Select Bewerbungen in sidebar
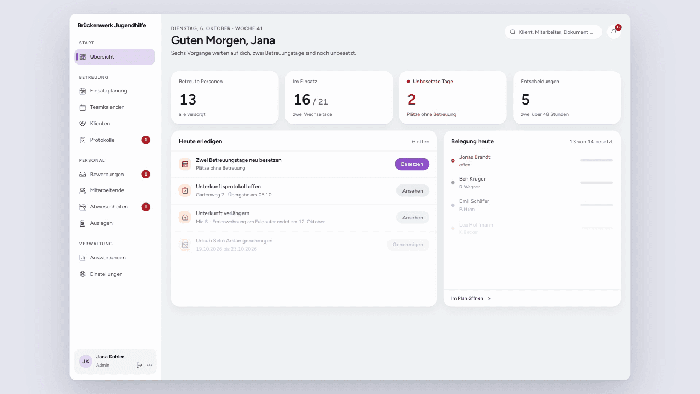This screenshot has width=700, height=394. pyautogui.click(x=115, y=175)
